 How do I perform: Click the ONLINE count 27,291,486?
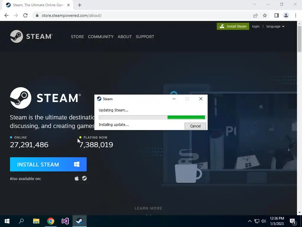pyautogui.click(x=29, y=145)
